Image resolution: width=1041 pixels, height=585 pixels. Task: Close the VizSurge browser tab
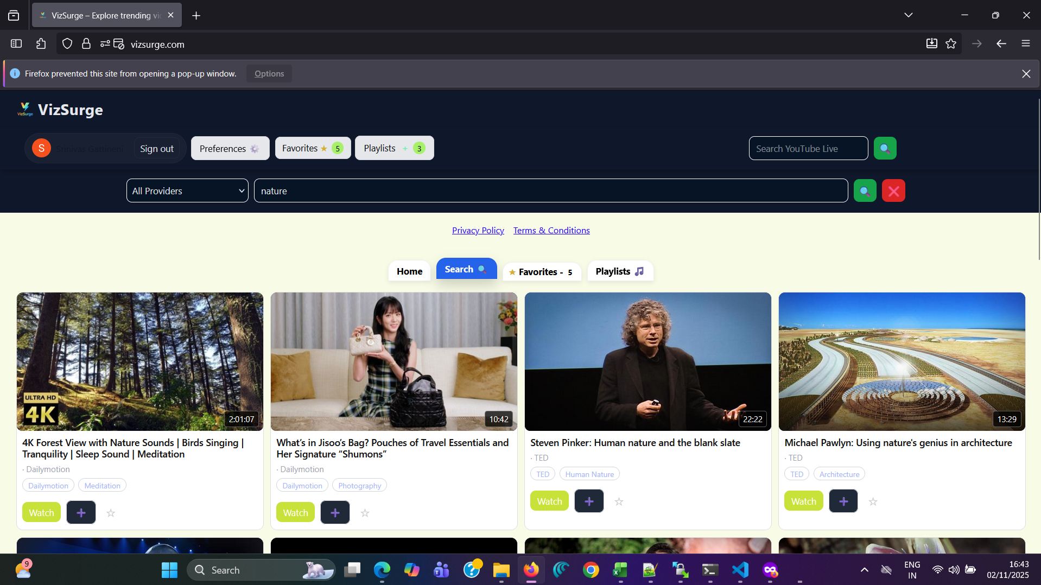click(170, 15)
